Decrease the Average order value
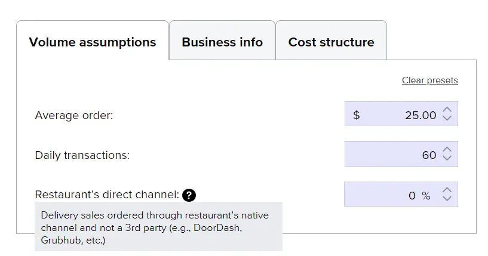Image resolution: width=488 pixels, height=256 pixels. pos(447,118)
